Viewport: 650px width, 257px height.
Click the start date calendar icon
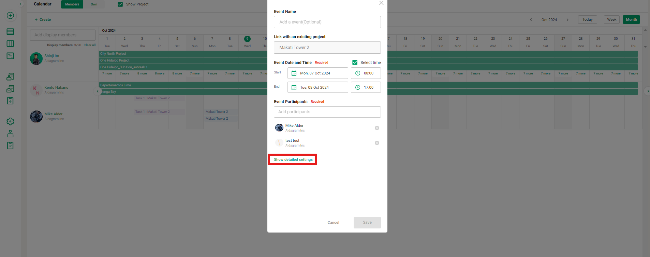coord(294,73)
